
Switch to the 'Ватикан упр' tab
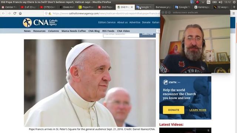(x=163, y=7)
